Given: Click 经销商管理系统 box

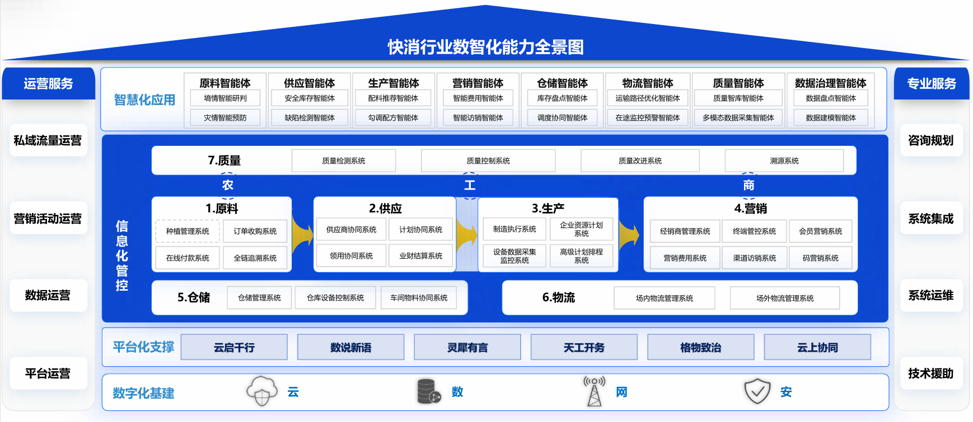Looking at the screenshot, I should click(x=685, y=231).
